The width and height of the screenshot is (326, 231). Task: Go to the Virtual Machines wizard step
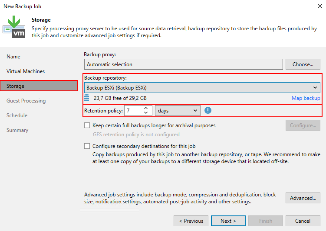coord(26,71)
